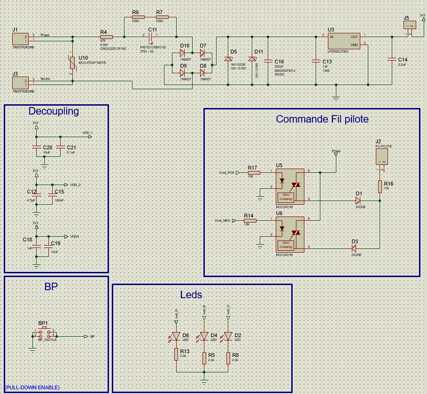Click resistor R16 near the J2 connector
Screen dimensions: 427x394
380,186
